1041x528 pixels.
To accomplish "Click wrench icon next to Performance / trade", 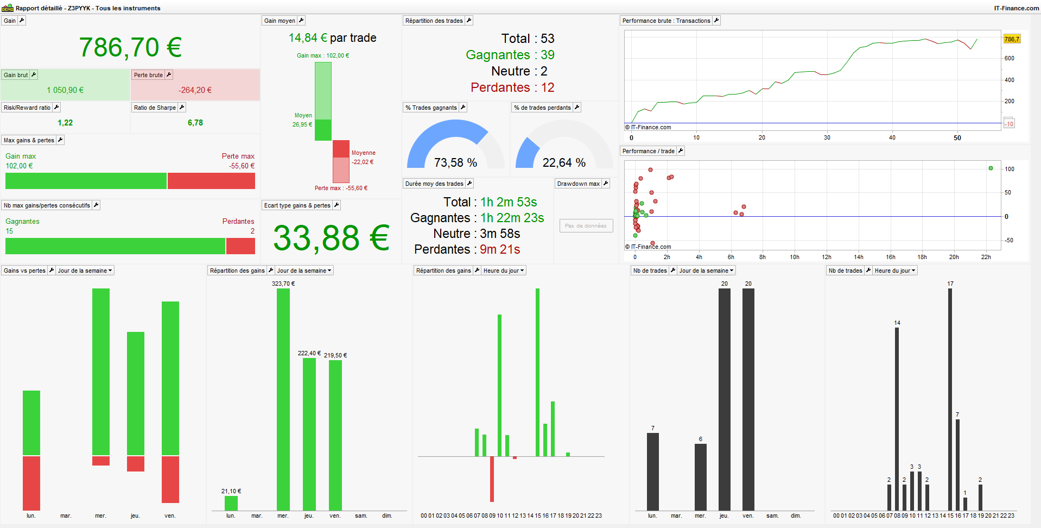I will click(681, 151).
